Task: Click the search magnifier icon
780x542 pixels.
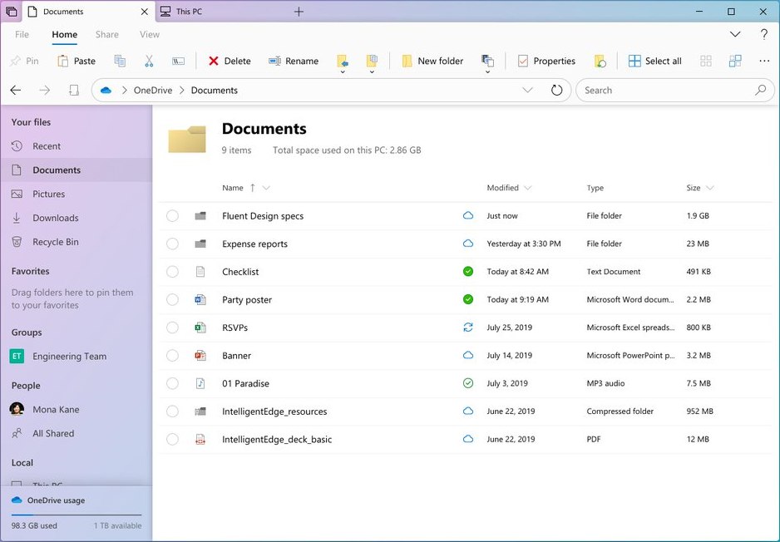Action: tap(760, 90)
